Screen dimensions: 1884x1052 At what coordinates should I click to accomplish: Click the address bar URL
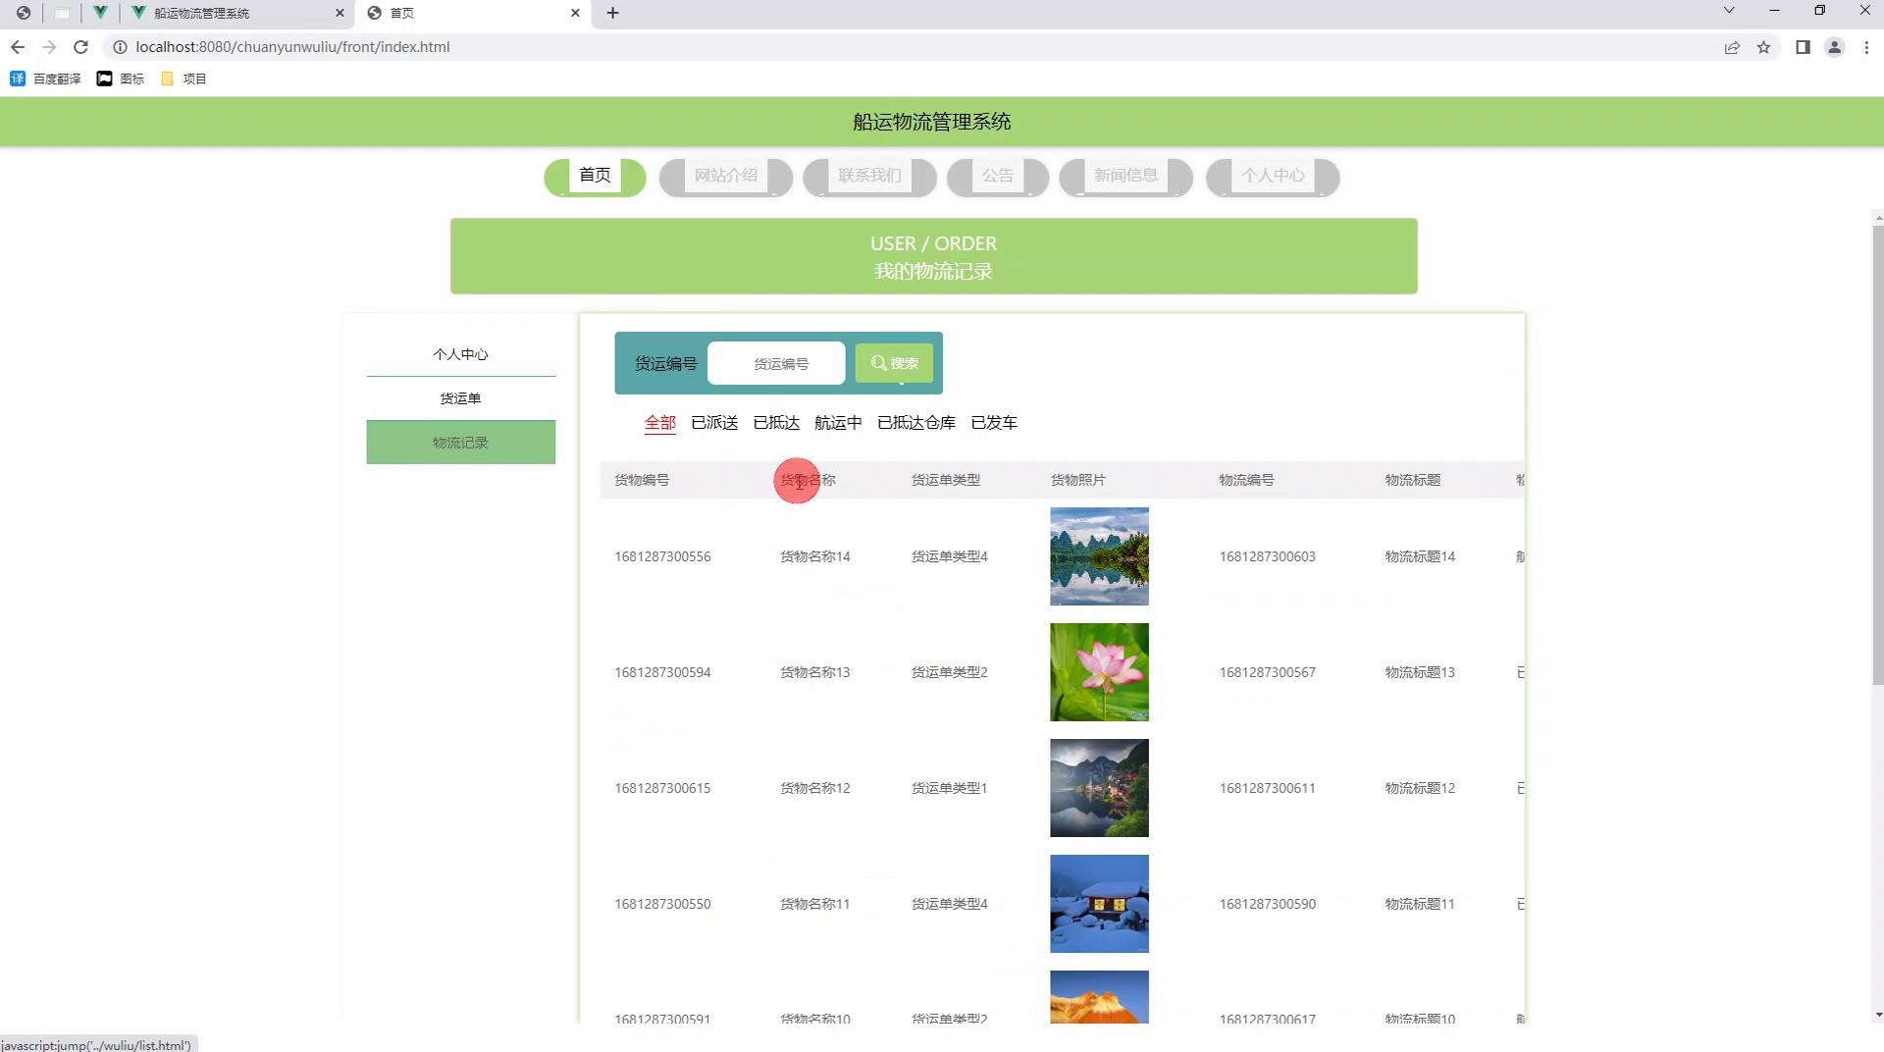(x=292, y=47)
